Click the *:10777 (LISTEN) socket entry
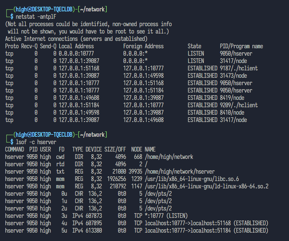The width and height of the screenshot is (289, 241). [x=166, y=216]
